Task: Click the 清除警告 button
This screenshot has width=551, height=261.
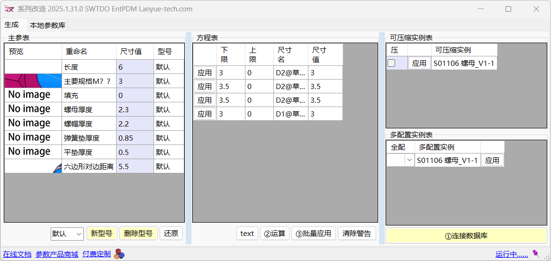Action: [x=357, y=234]
